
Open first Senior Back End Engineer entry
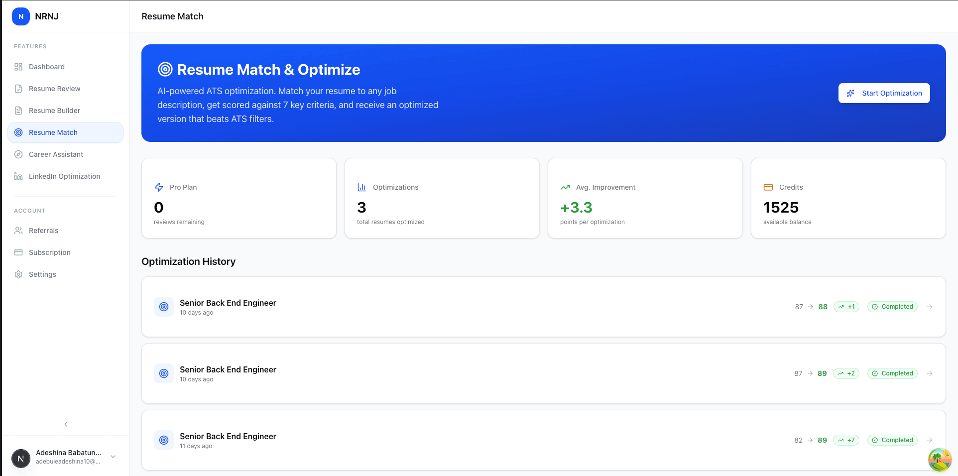click(228, 303)
